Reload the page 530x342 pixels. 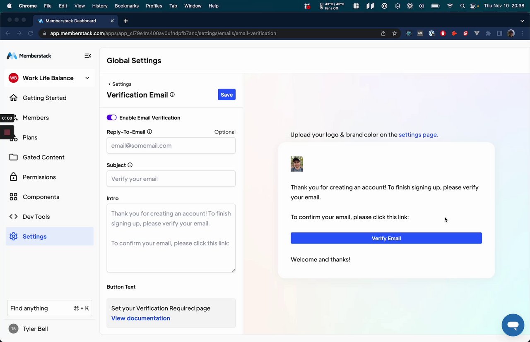[30, 33]
